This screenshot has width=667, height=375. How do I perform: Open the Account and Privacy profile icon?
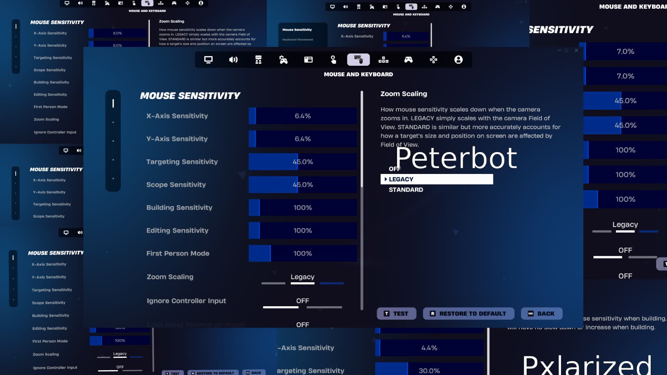pos(459,60)
